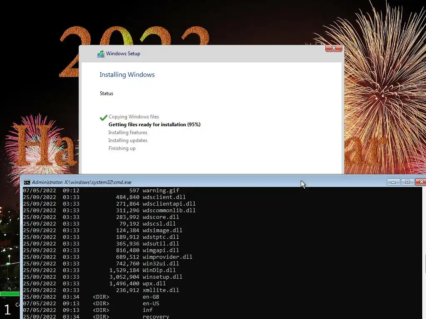
Task: Click the Installing features step
Action: 128,133
